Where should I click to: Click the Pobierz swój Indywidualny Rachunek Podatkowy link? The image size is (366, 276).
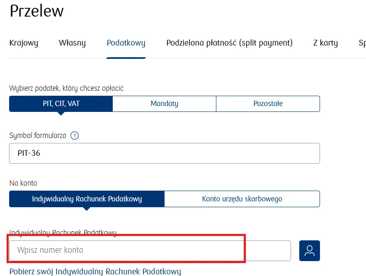pos(95,272)
